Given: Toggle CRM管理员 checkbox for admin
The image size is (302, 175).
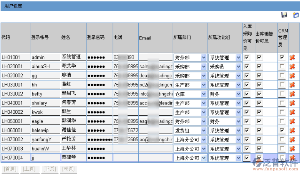Looking at the screenshot, I should pos(282,57).
